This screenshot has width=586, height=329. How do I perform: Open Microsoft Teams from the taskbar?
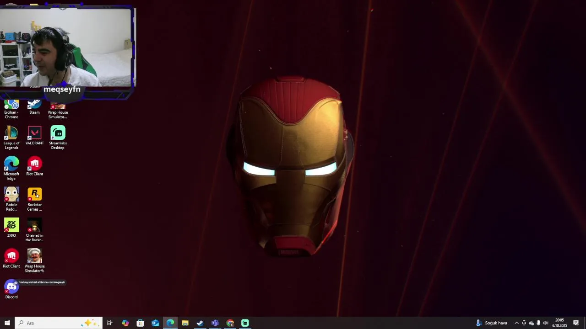pyautogui.click(x=215, y=323)
